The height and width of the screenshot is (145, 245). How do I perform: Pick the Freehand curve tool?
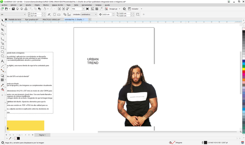[2, 39]
